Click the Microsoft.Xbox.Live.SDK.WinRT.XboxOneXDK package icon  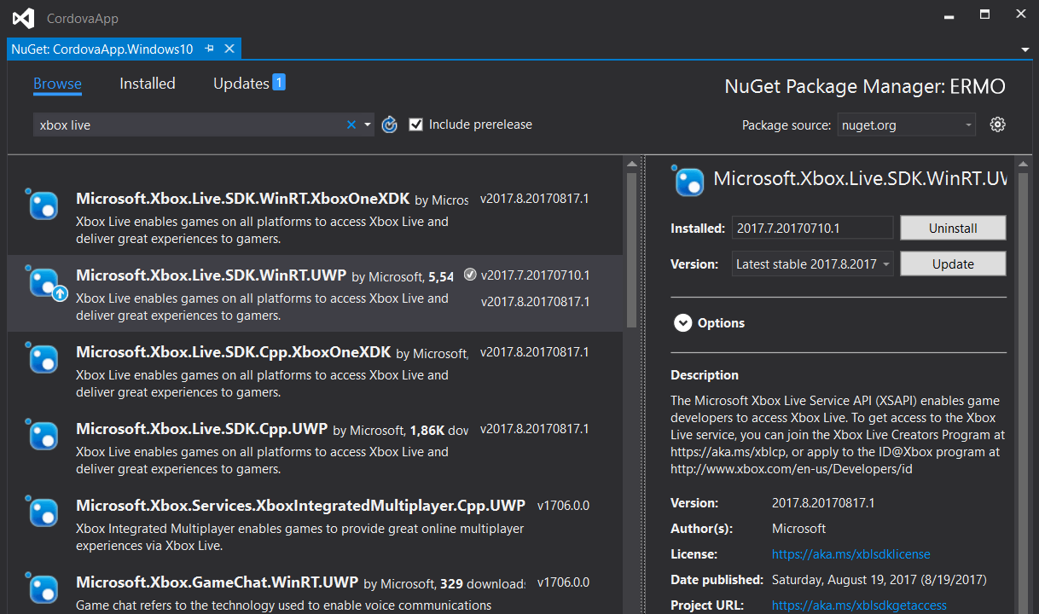(x=42, y=204)
